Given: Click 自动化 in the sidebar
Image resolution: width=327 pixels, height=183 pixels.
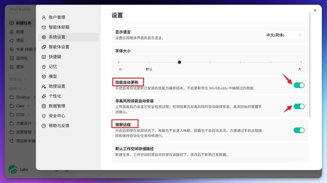Looking at the screenshot, I should pyautogui.click(x=22, y=58).
